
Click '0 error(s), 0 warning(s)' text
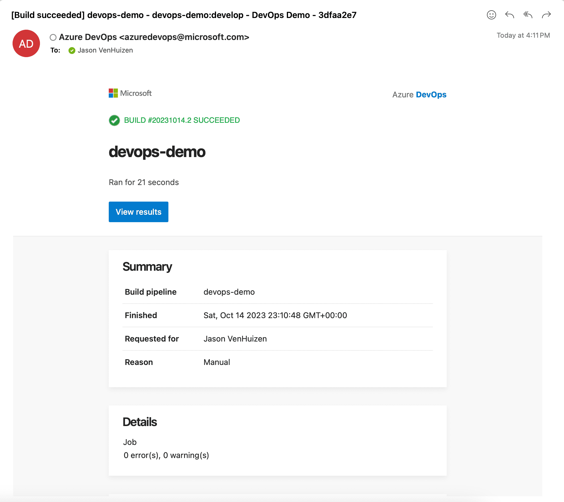(166, 455)
